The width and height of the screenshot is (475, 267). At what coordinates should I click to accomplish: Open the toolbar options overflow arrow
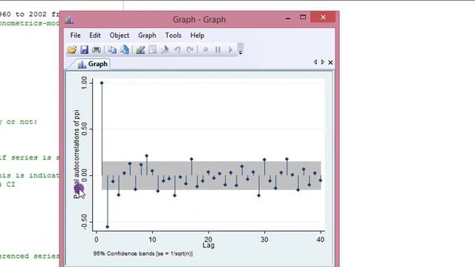(x=240, y=49)
